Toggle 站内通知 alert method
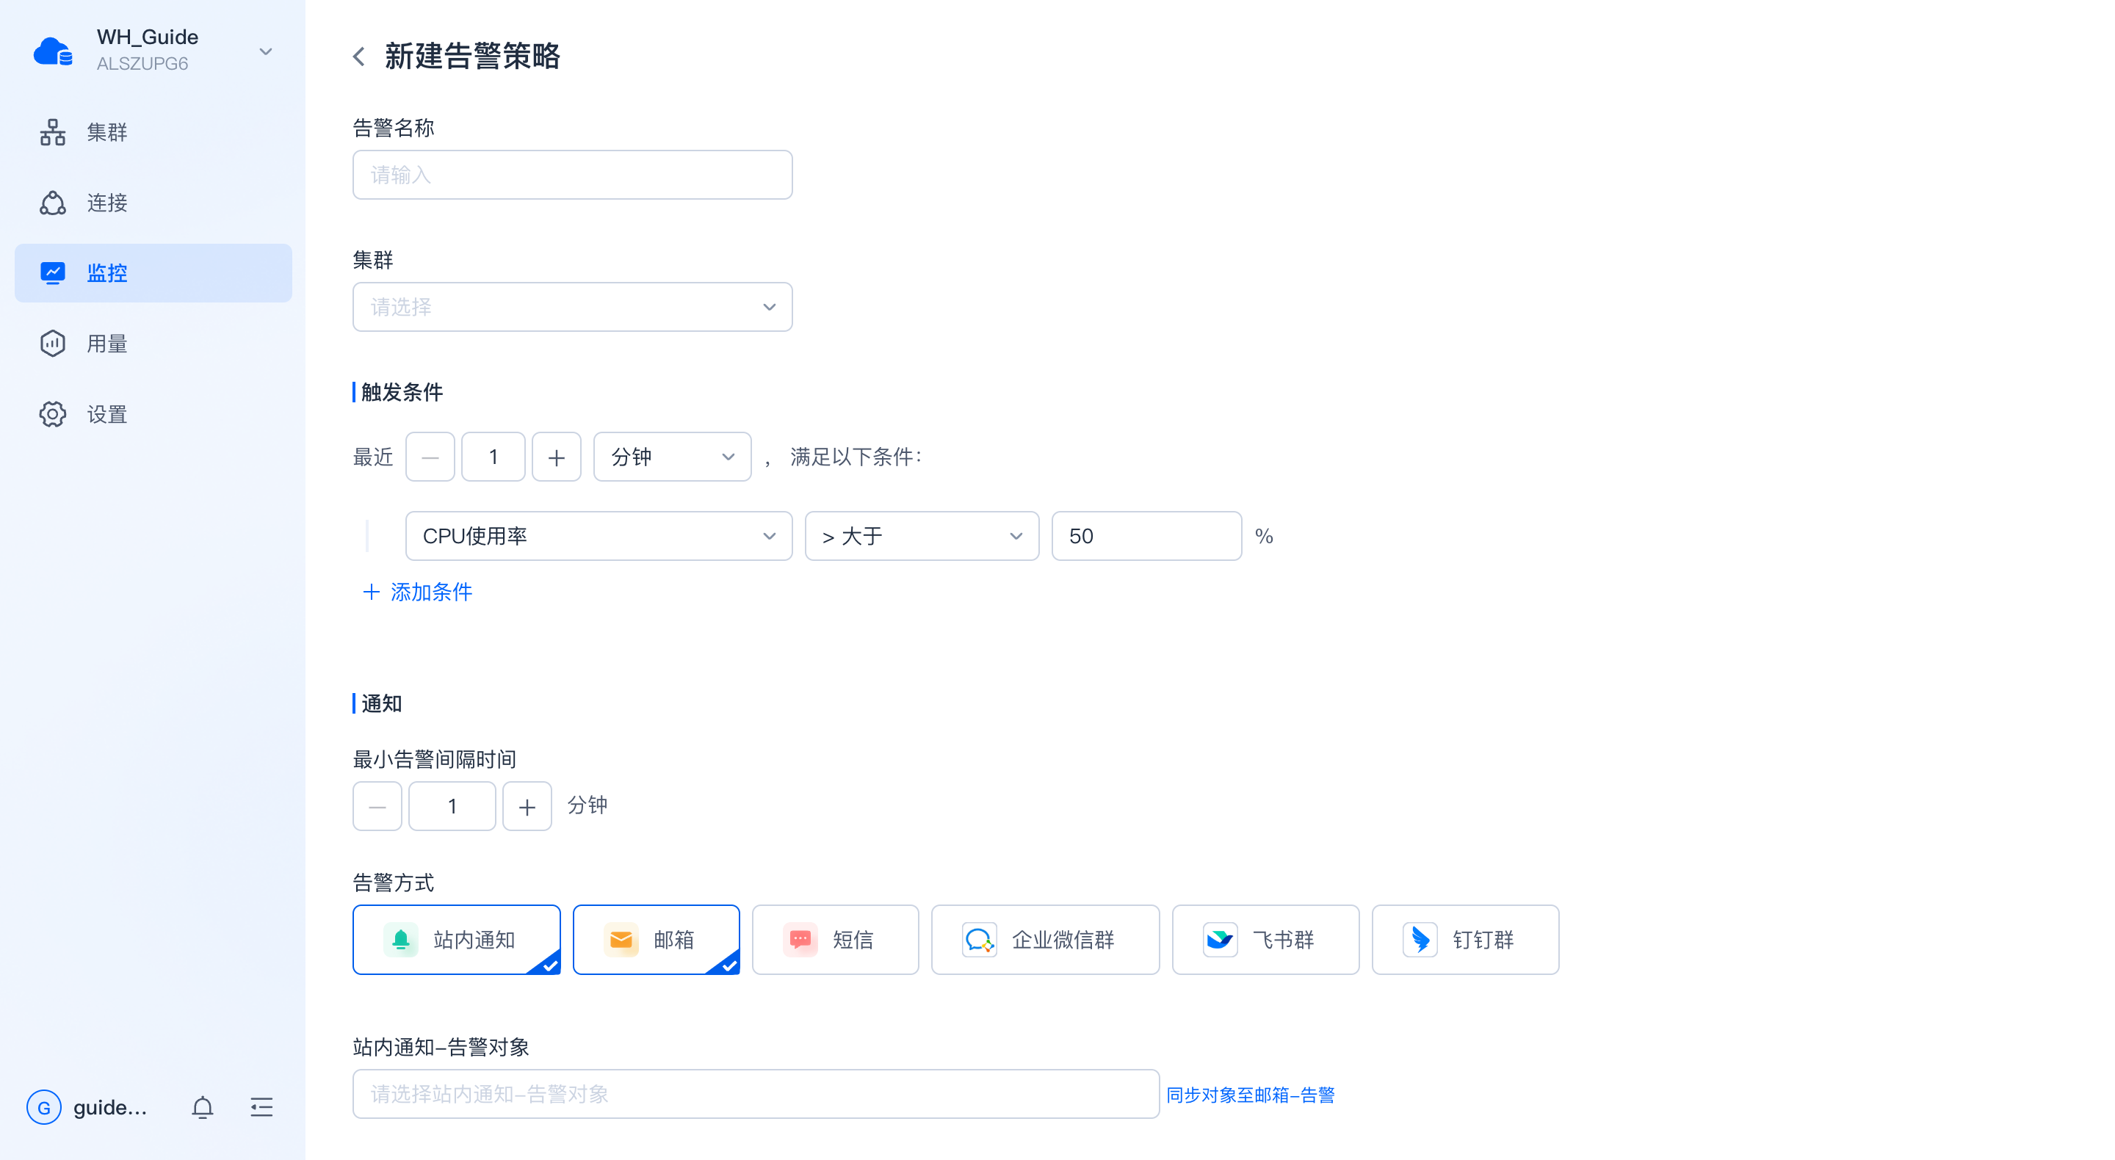The image size is (2115, 1160). pyautogui.click(x=457, y=939)
